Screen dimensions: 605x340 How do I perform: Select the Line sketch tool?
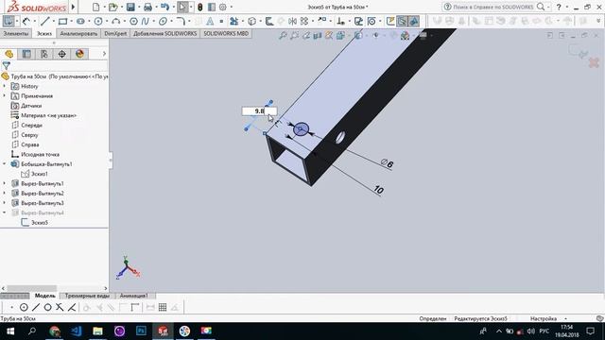[45, 21]
